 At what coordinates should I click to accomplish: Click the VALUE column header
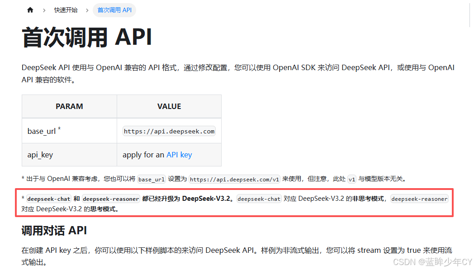[x=169, y=107]
